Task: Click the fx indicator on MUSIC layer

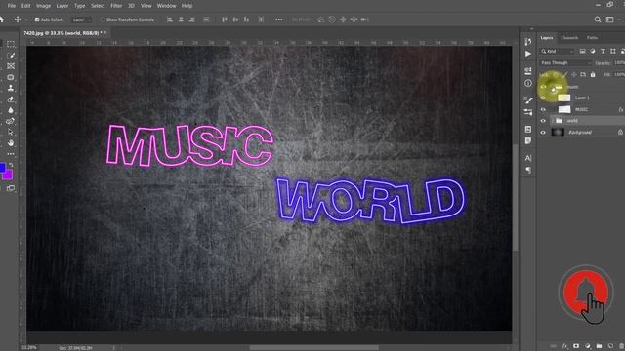Action: [621, 109]
